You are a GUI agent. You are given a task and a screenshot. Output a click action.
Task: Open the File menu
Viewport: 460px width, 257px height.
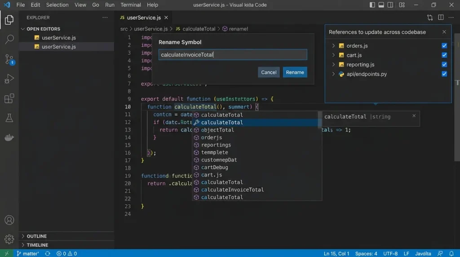pyautogui.click(x=21, y=5)
